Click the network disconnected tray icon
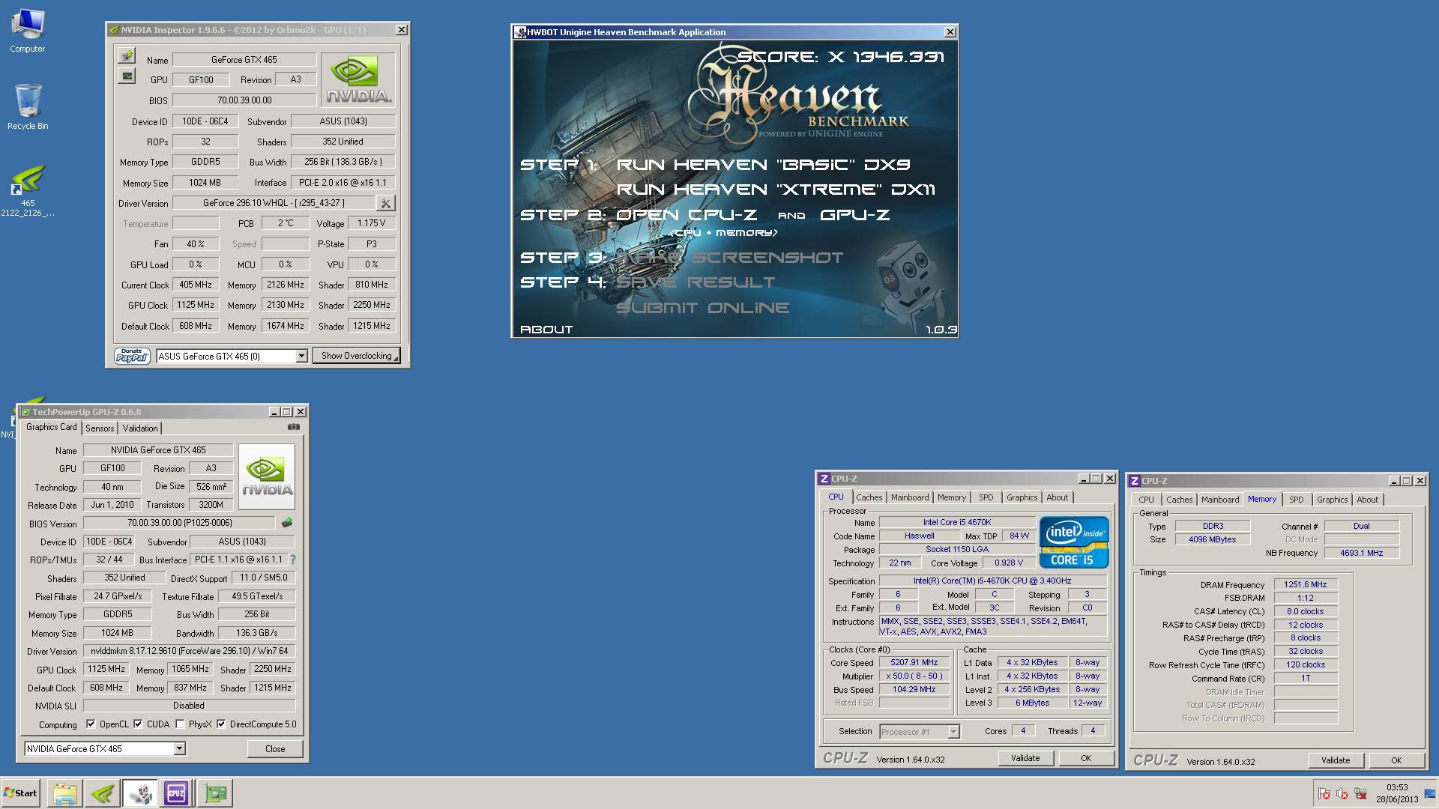 click(1360, 794)
